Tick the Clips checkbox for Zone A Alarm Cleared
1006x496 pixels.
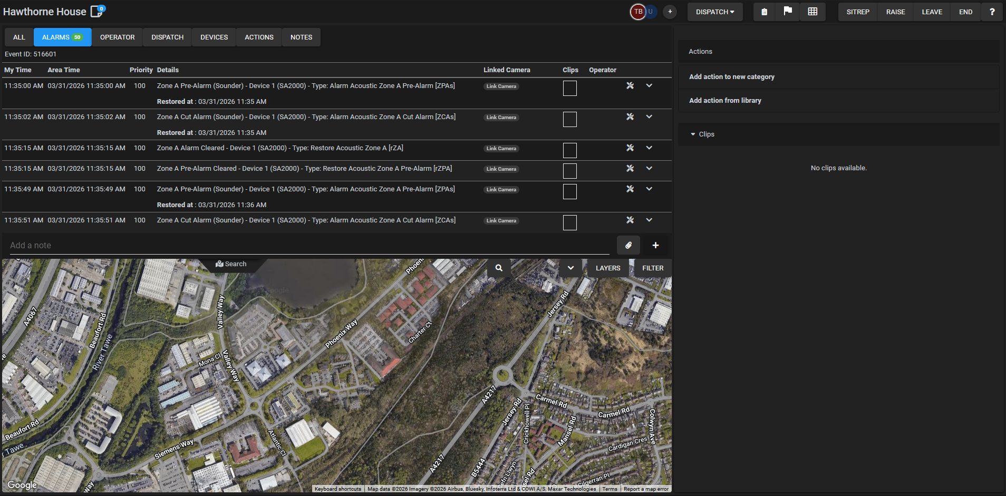pyautogui.click(x=569, y=150)
